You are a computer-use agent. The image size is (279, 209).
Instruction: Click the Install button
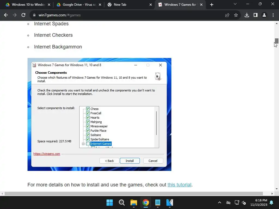pyautogui.click(x=130, y=161)
